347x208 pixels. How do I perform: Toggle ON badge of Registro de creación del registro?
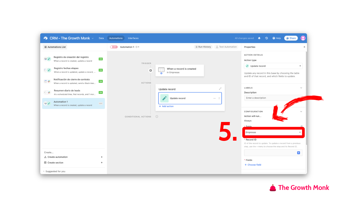(x=101, y=59)
